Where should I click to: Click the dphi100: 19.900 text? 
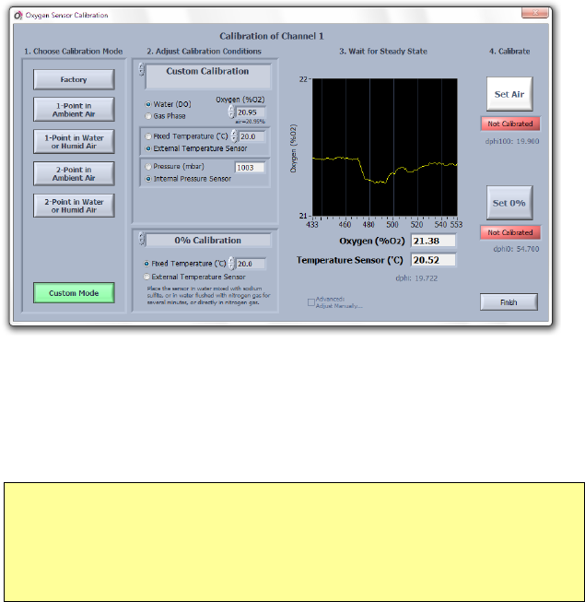point(512,141)
